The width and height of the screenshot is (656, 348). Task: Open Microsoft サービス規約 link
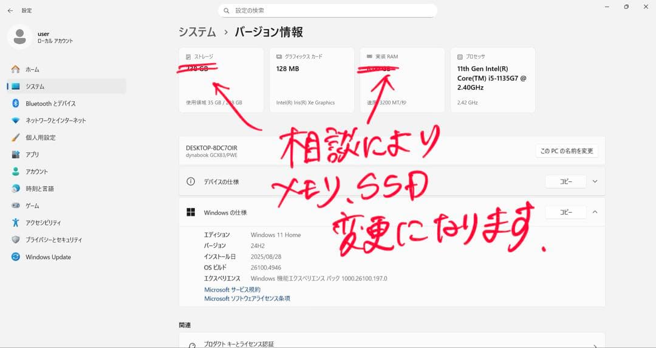point(232,290)
